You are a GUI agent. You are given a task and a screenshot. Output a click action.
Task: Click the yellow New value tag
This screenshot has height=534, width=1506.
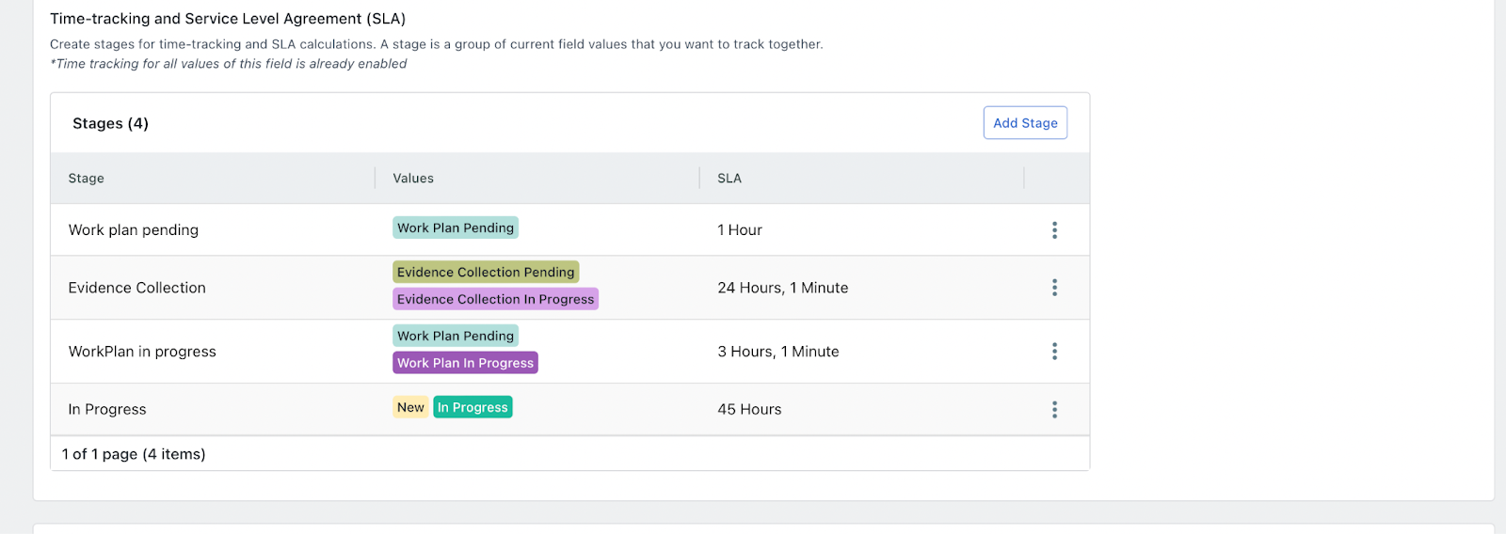click(x=410, y=408)
